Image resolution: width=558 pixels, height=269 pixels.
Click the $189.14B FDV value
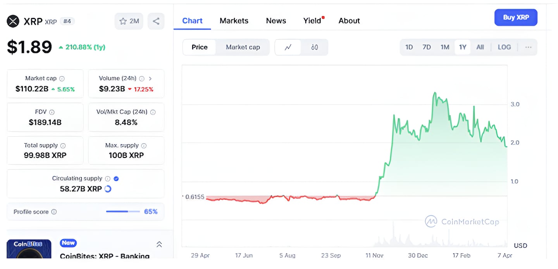tap(45, 123)
